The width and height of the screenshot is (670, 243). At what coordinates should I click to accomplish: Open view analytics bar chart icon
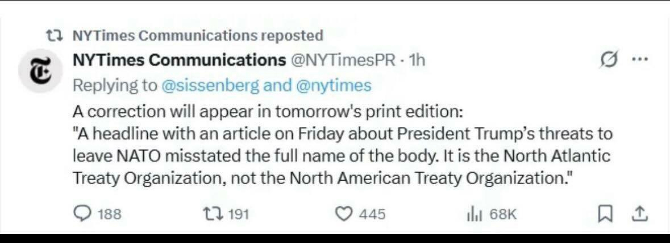[473, 214]
